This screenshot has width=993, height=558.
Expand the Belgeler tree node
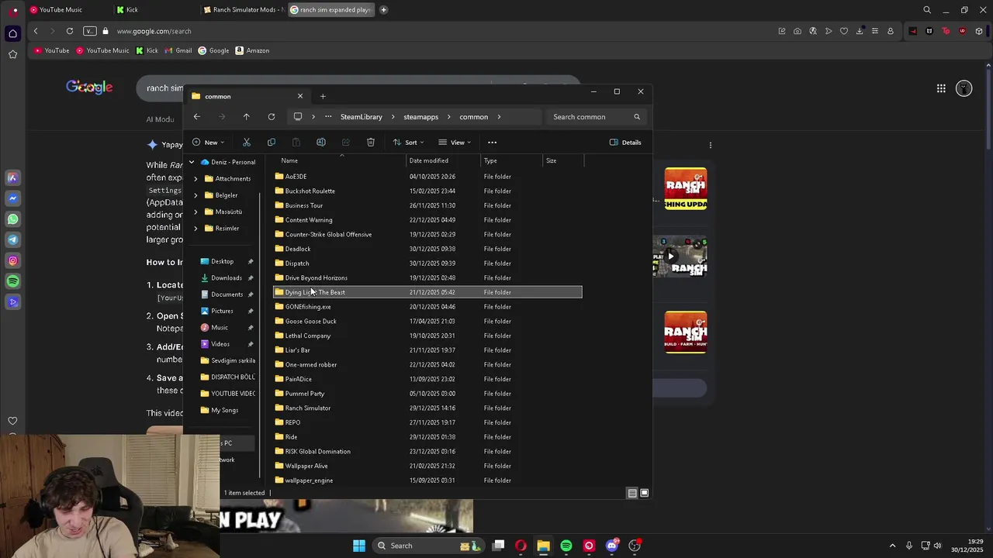pyautogui.click(x=196, y=195)
